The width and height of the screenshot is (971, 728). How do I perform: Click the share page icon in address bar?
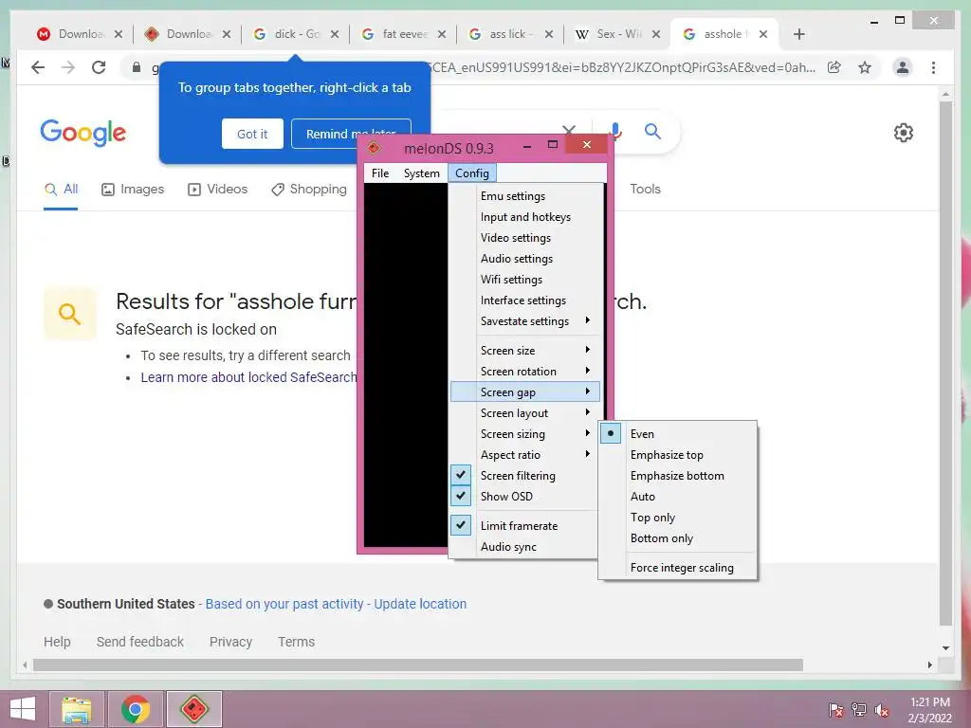[834, 67]
